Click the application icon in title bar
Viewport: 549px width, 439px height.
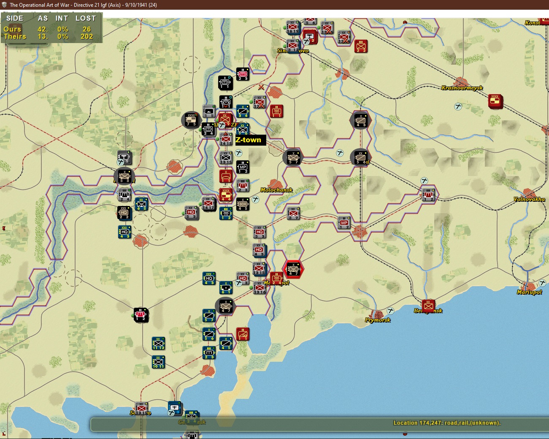click(4, 5)
